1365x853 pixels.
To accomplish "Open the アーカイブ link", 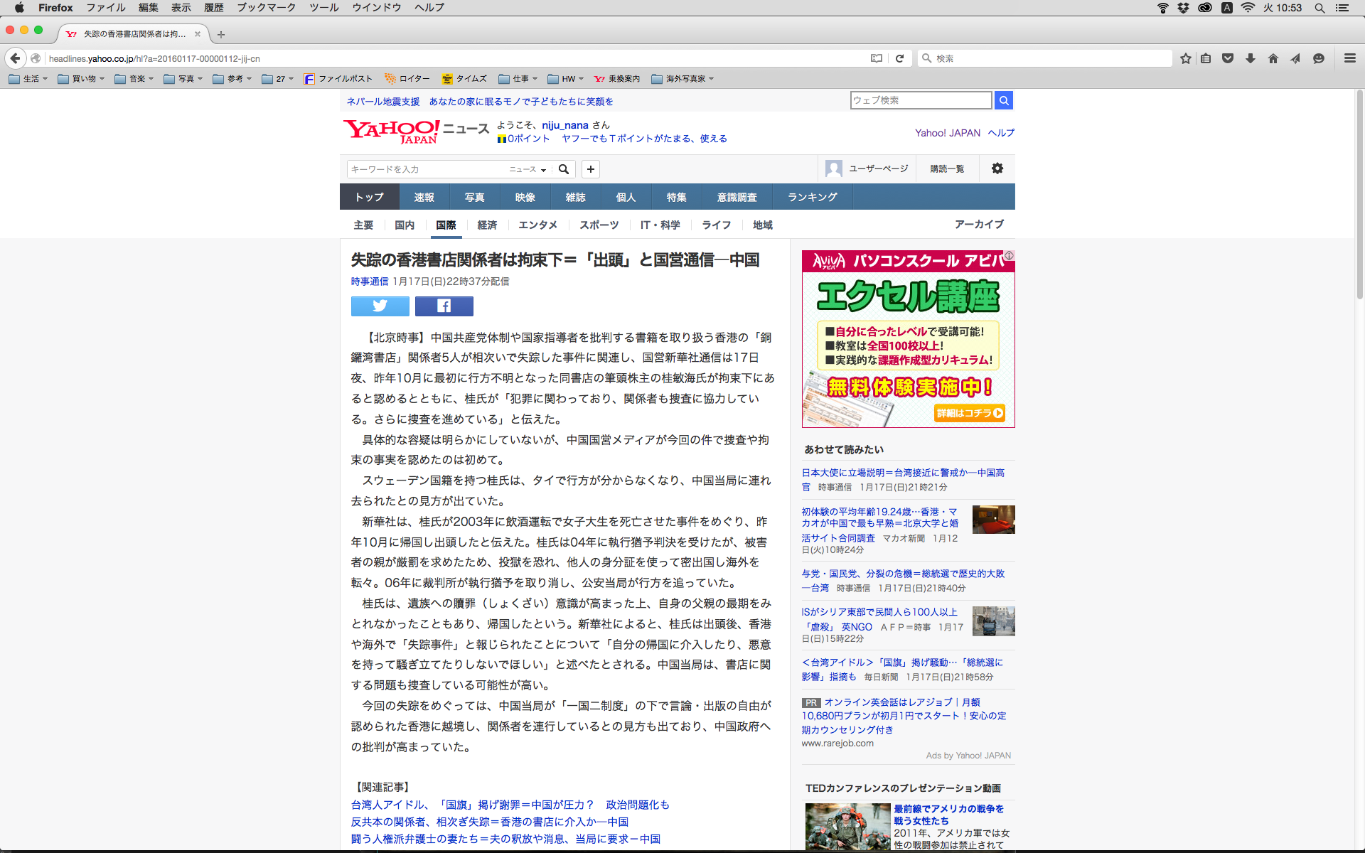I will 978,224.
